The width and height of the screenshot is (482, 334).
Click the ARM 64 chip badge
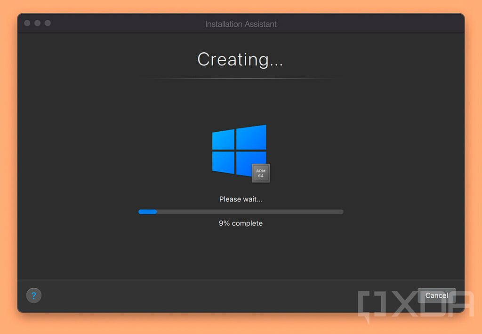tap(261, 173)
